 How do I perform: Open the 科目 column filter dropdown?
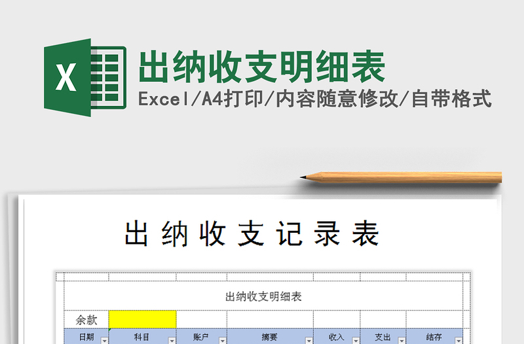[172, 340]
